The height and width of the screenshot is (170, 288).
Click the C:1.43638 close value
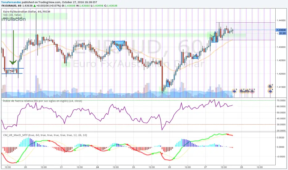pos(111,6)
